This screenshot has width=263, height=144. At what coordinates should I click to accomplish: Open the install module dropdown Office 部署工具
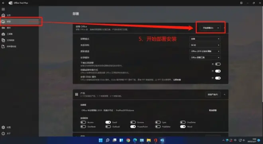click(205, 57)
